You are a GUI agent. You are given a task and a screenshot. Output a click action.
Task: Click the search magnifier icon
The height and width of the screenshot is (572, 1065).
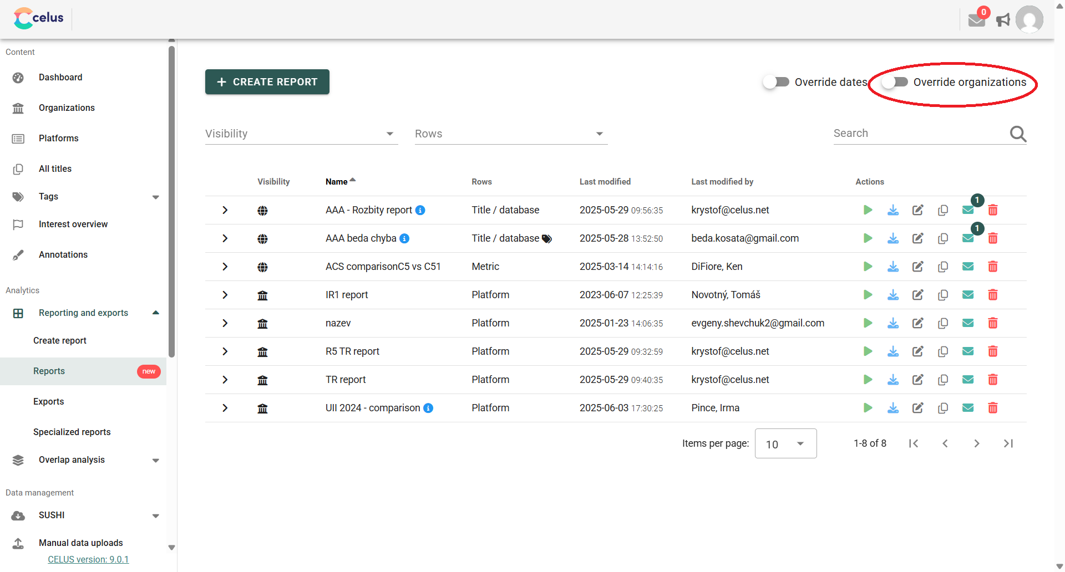(1018, 134)
